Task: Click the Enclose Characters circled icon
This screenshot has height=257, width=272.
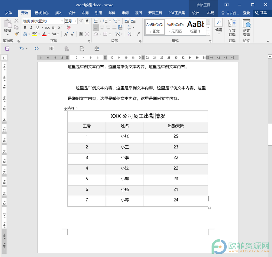Action: pos(87,34)
